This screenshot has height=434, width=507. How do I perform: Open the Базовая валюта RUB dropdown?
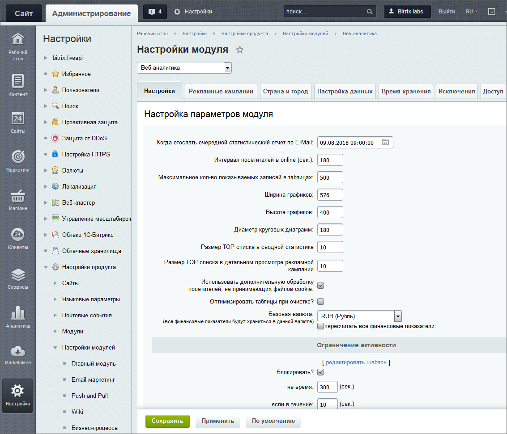tap(398, 316)
